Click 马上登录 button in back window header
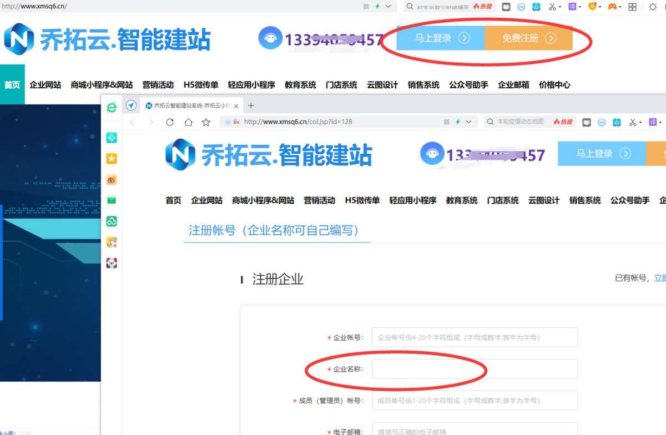This screenshot has height=435, width=666. click(x=441, y=38)
